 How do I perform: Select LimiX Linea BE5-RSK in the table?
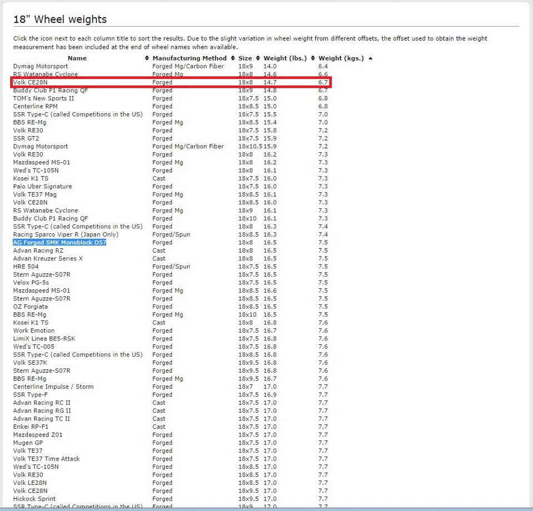pyautogui.click(x=44, y=339)
